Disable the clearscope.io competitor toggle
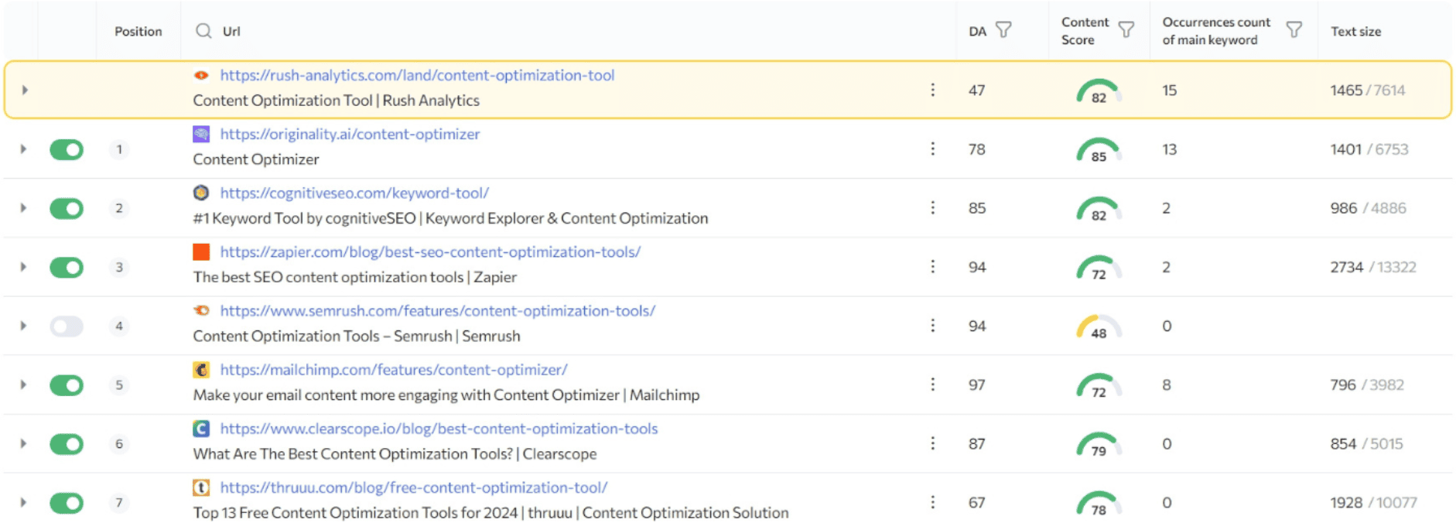This screenshot has width=1456, height=523. tap(67, 443)
